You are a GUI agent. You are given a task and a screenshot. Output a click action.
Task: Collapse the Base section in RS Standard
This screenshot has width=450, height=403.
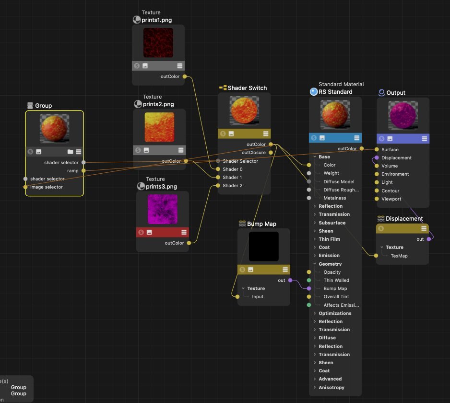[x=315, y=157]
